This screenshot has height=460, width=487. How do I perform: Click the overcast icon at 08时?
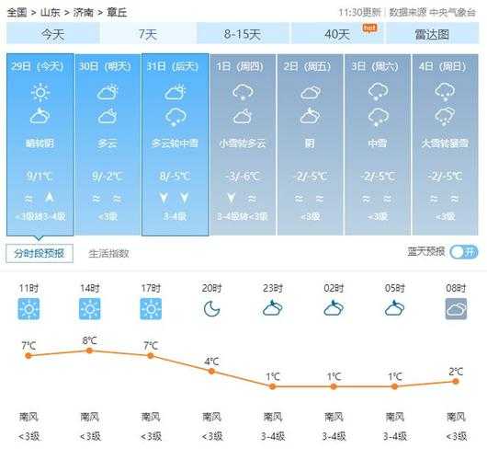(456, 309)
